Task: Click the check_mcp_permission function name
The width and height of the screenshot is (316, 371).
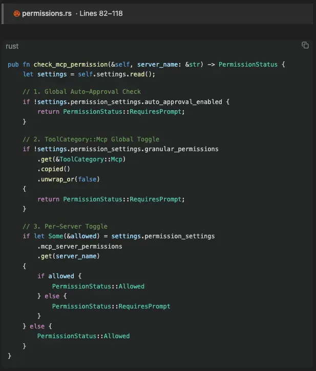Action: [71, 65]
